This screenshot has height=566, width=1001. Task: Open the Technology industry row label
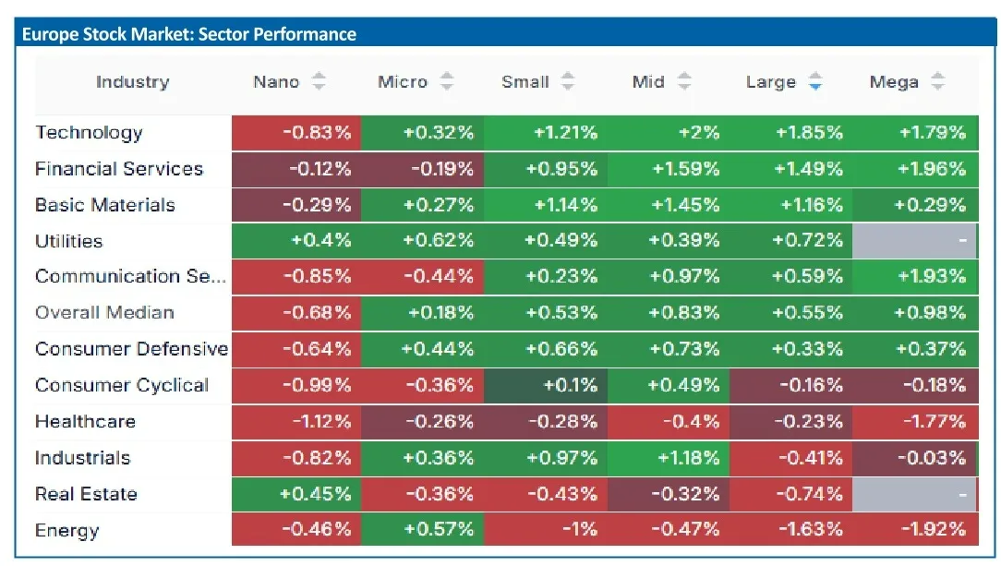pyautogui.click(x=89, y=133)
